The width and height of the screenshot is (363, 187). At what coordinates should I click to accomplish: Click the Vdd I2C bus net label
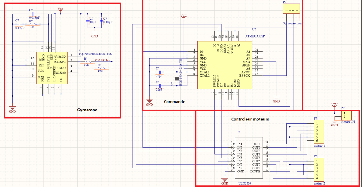click(103, 60)
